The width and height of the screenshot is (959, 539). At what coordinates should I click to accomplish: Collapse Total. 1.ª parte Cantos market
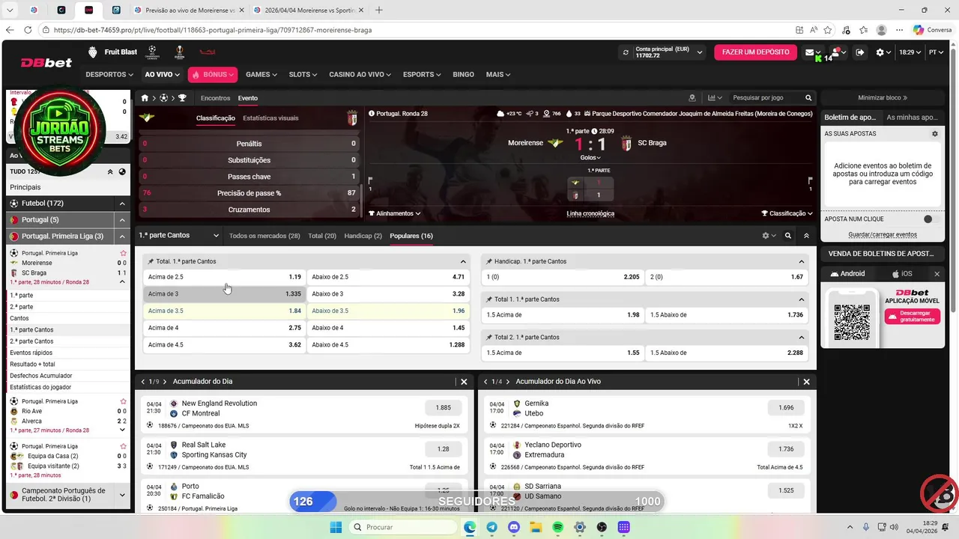463,262
